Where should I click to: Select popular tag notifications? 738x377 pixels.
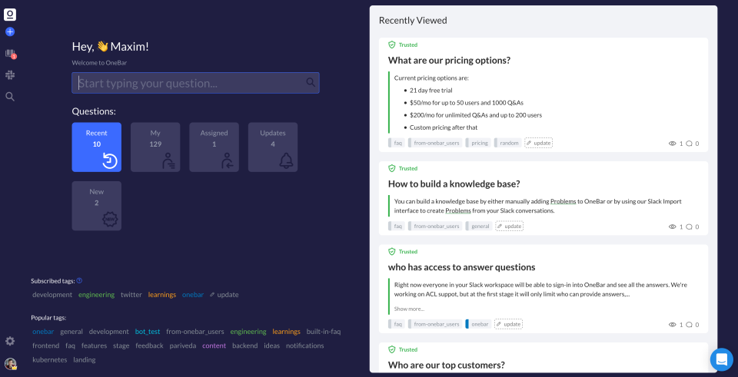(305, 346)
